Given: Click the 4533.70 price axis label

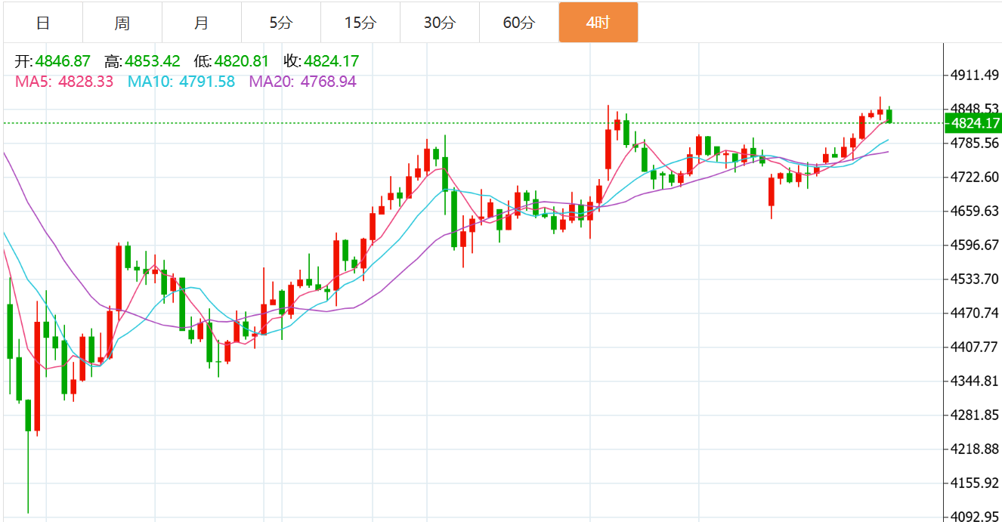Looking at the screenshot, I should point(976,279).
